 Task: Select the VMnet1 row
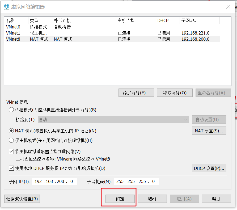tap(113, 33)
